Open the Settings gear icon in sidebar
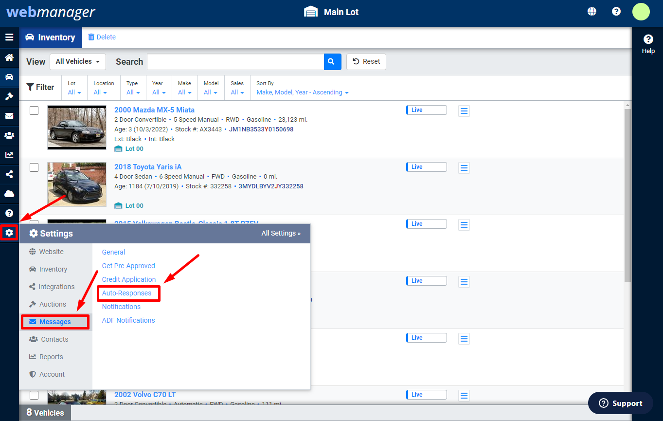Screen dimensions: 663x421 [x=9, y=233]
